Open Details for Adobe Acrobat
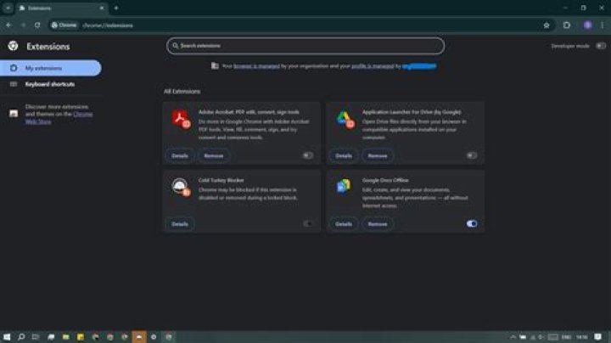The height and width of the screenshot is (343, 611). tap(180, 156)
